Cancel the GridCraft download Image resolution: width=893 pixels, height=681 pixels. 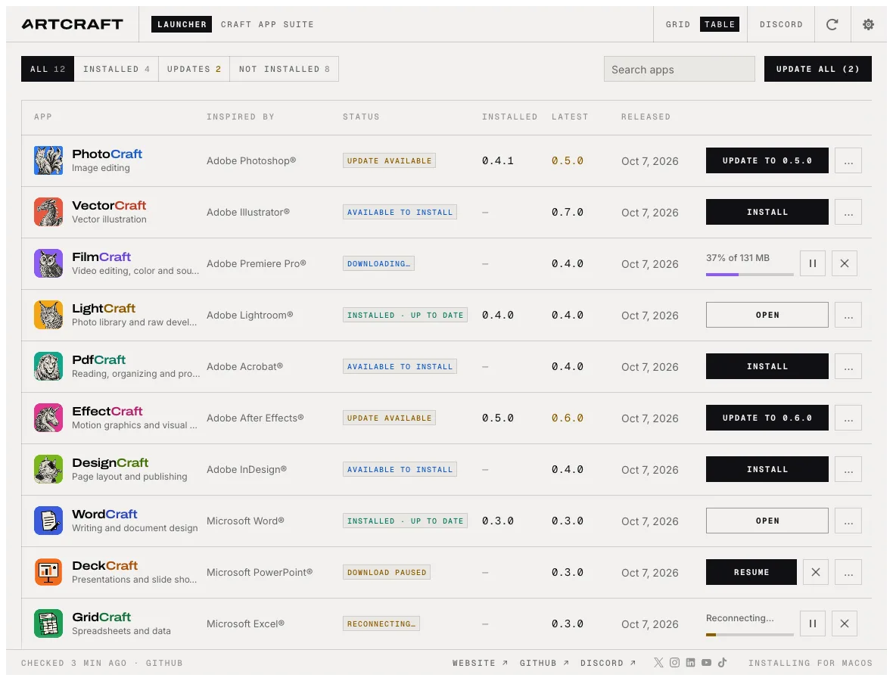845,623
